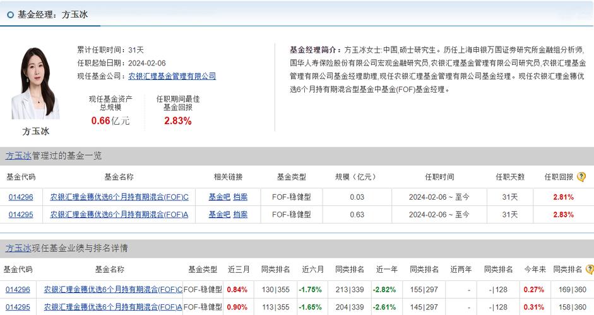Select 近三月 return 0.84%

coord(237,290)
